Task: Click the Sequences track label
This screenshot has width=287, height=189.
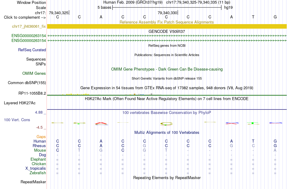Action: pyautogui.click(x=36, y=59)
